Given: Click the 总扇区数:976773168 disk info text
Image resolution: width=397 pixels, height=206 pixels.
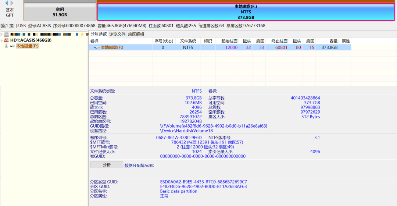Looking at the screenshot, I should 246,26.
